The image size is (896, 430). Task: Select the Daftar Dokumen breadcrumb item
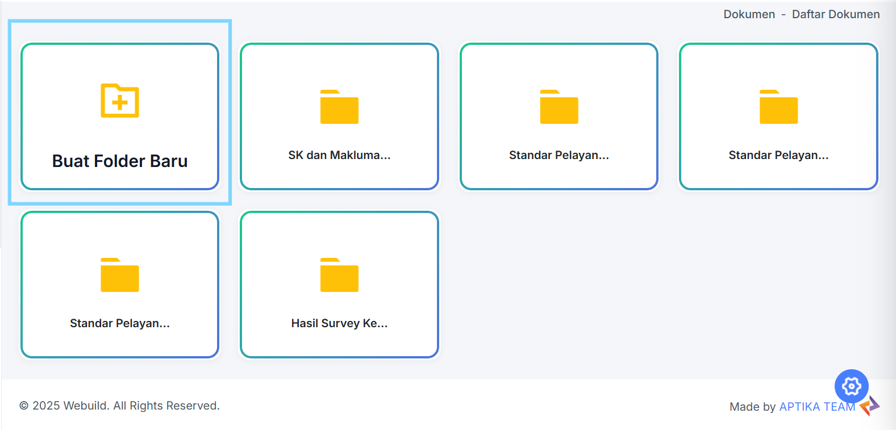tap(836, 14)
